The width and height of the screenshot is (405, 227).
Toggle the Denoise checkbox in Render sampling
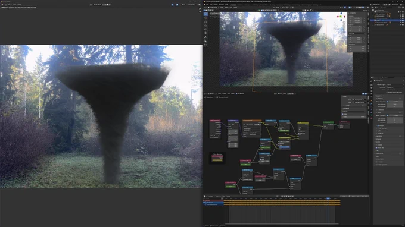pos(378,126)
